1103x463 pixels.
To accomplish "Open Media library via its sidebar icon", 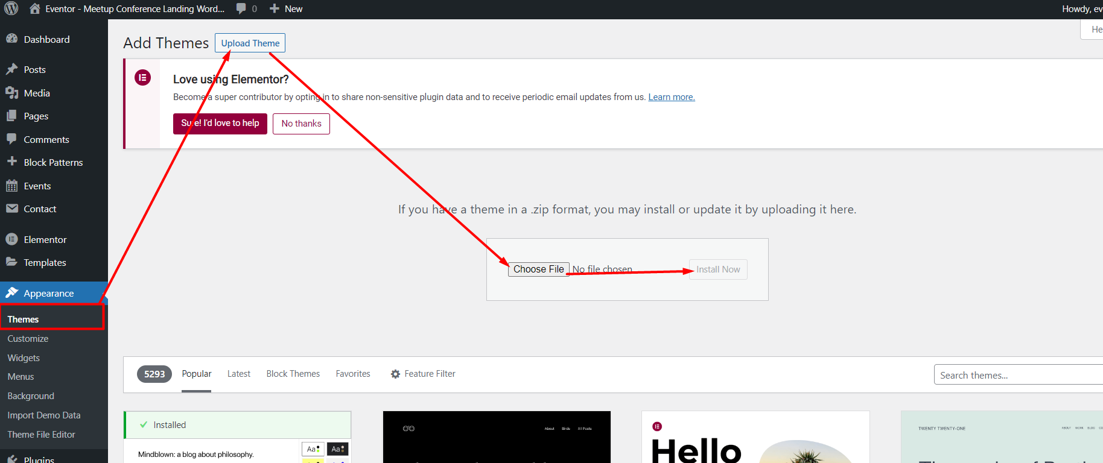I will coord(11,93).
